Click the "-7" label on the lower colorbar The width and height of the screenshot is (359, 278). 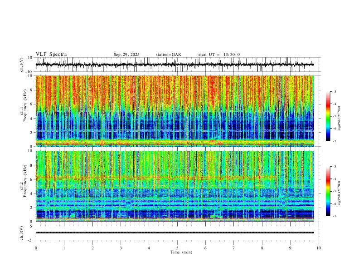334,216
